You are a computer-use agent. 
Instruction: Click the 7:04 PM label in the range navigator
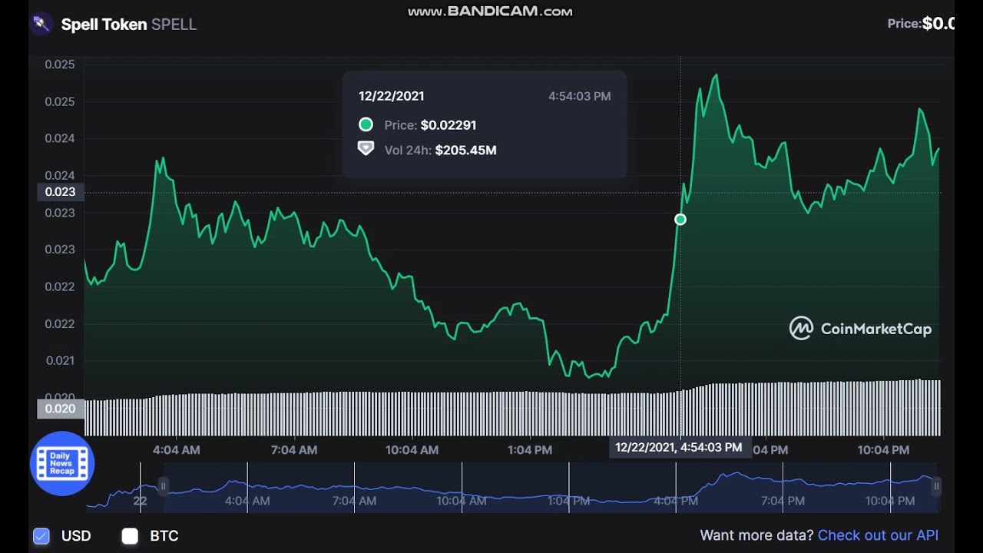(783, 501)
